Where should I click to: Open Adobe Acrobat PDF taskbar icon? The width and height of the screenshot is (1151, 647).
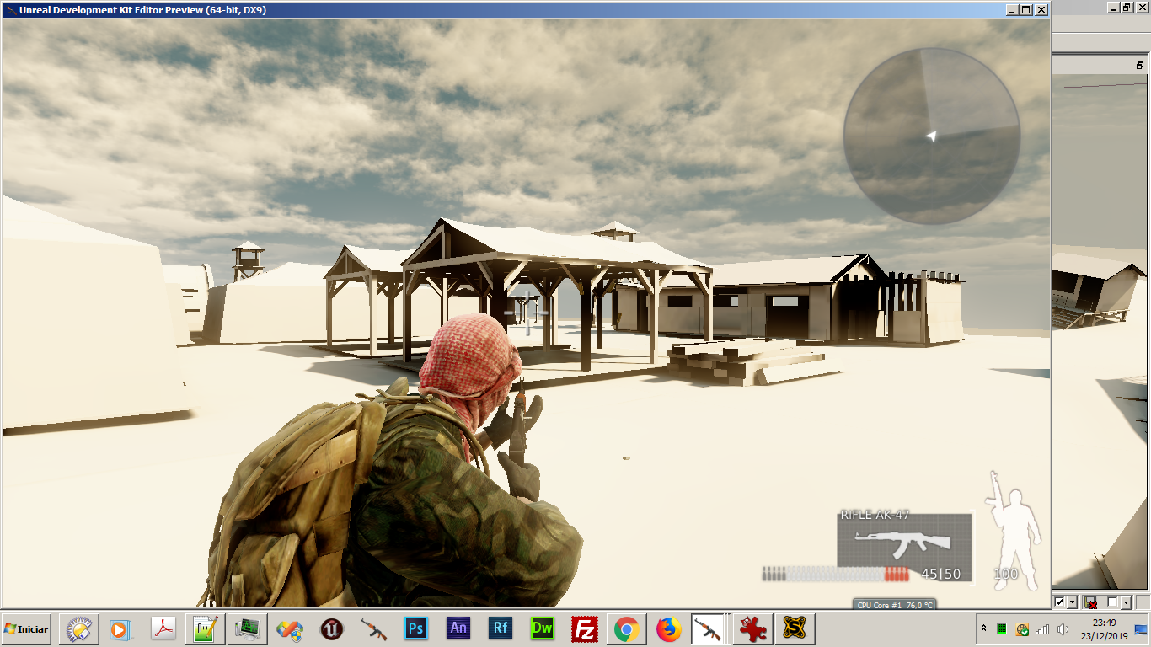tap(163, 628)
